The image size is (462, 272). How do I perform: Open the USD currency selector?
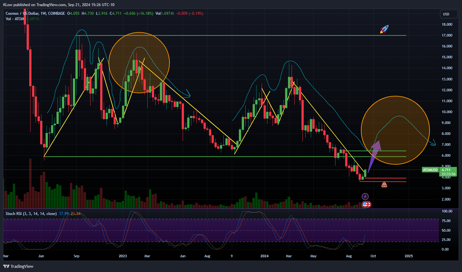coord(449,14)
